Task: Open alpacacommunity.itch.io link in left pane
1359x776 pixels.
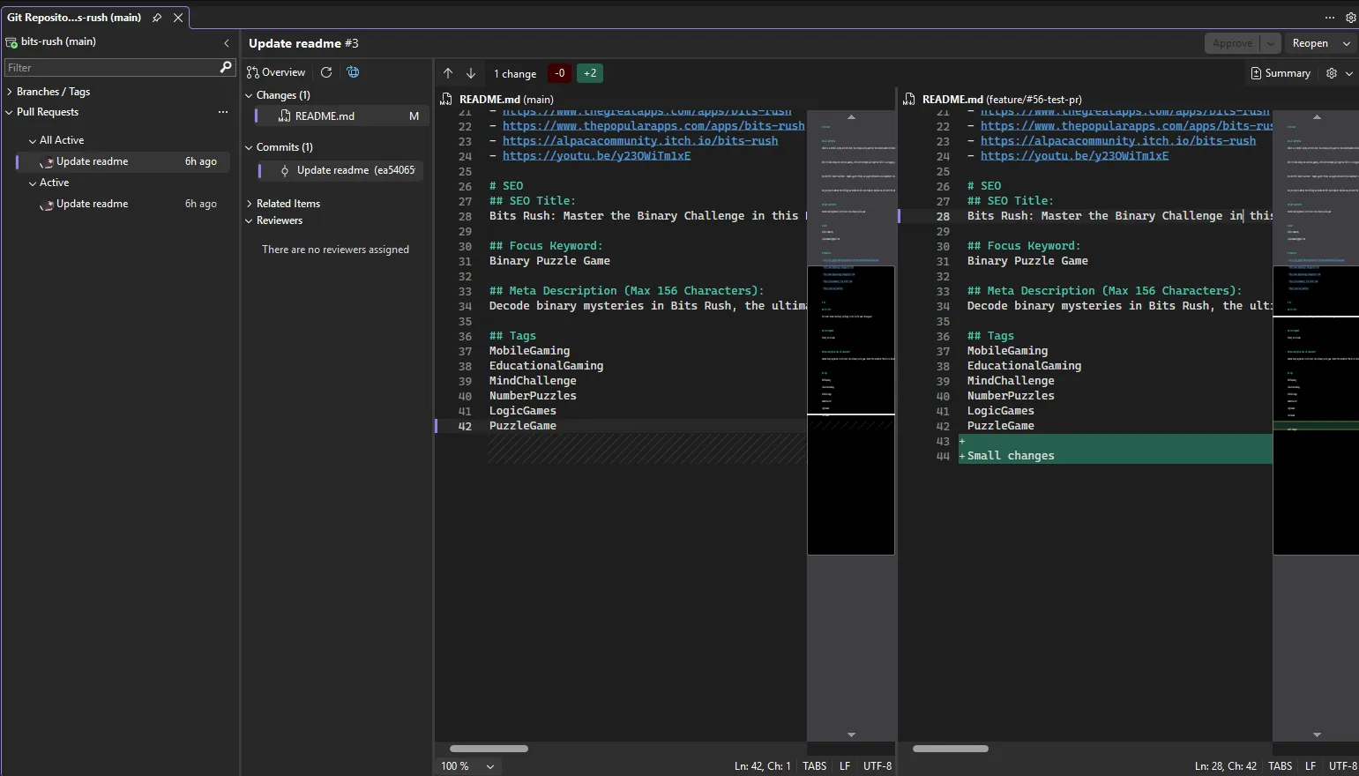Action: (x=640, y=141)
